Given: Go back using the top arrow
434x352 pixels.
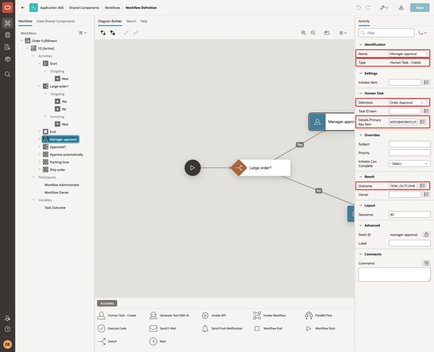Looking at the screenshot, I should point(23,8).
